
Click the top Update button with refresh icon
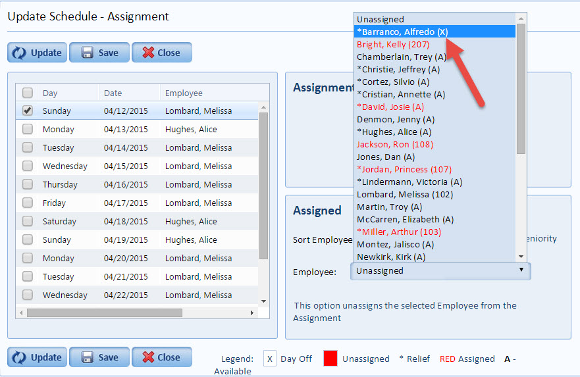click(x=38, y=53)
